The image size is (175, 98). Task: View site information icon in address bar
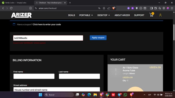[x=36, y=8]
